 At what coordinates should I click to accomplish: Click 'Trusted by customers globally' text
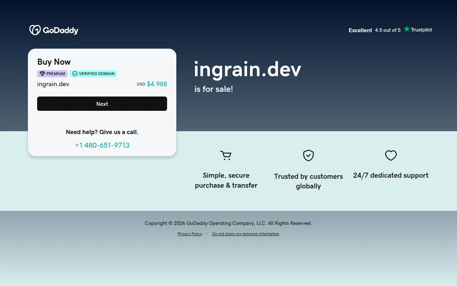coord(308,181)
